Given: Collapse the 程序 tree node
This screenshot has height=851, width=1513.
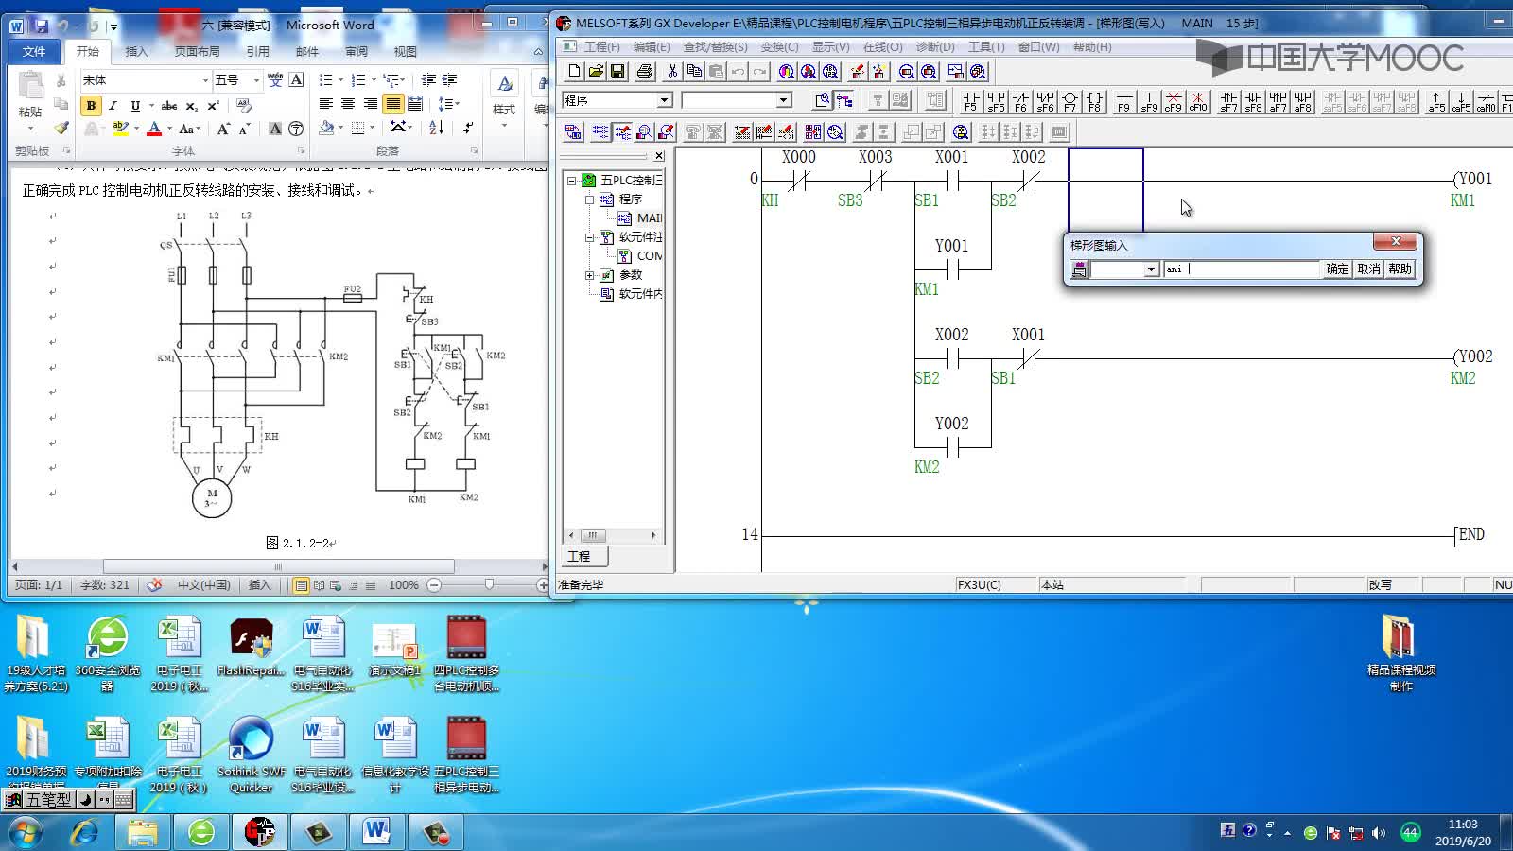Looking at the screenshot, I should coord(589,200).
